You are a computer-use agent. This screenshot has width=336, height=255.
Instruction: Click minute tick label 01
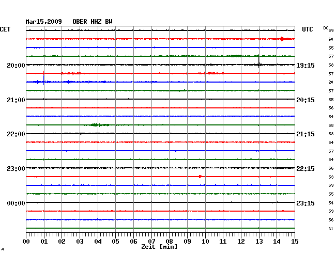click(x=44, y=242)
